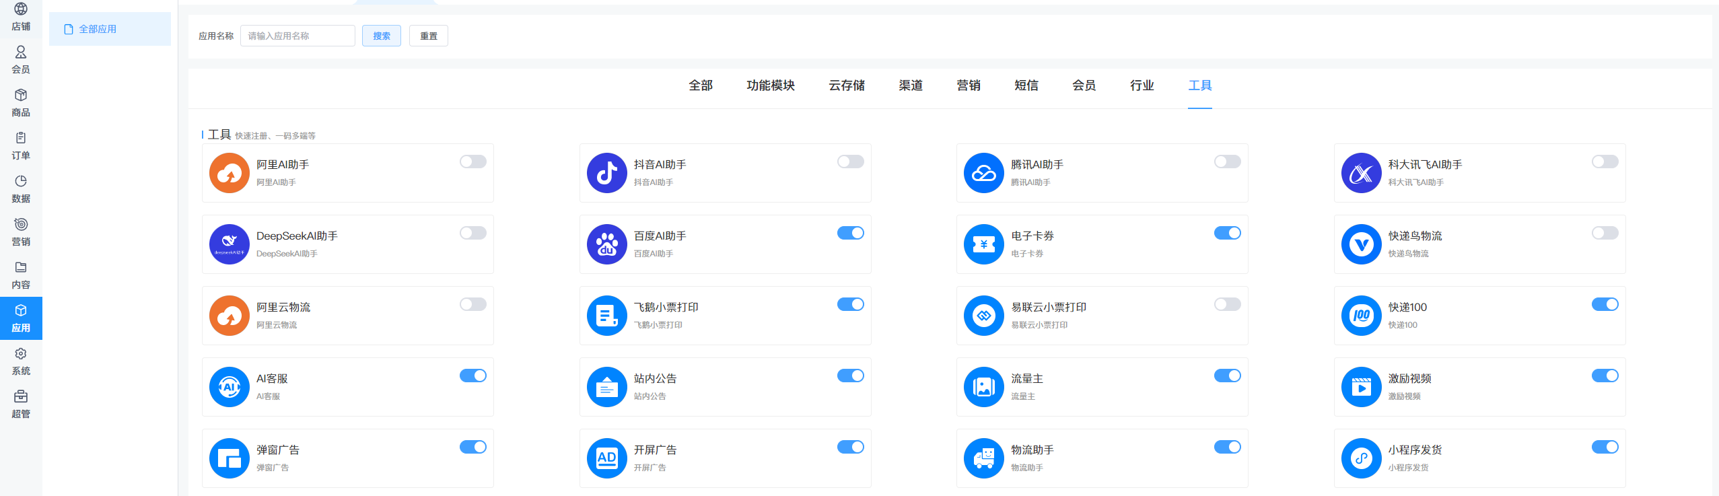1719x496 pixels.
Task: Focus the 应用名称 search field
Action: coord(297,36)
